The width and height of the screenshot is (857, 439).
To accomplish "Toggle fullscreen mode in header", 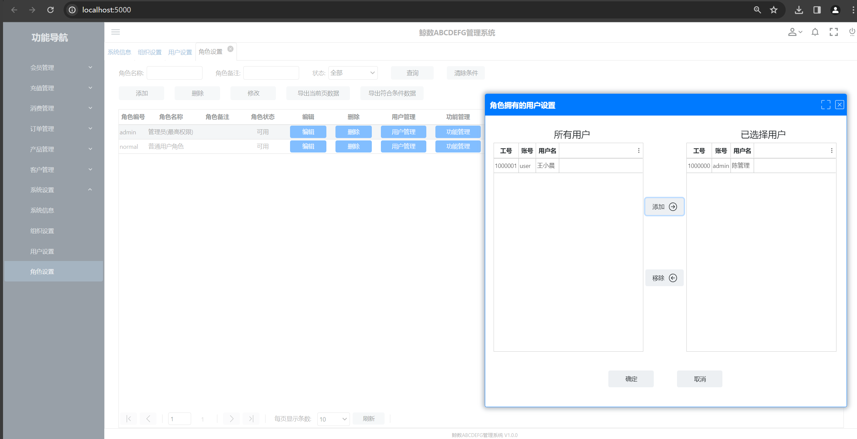I will (833, 32).
